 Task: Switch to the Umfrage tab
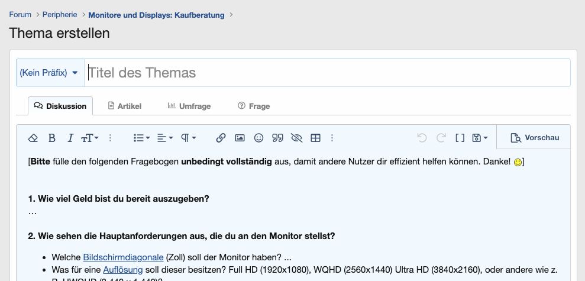click(189, 106)
